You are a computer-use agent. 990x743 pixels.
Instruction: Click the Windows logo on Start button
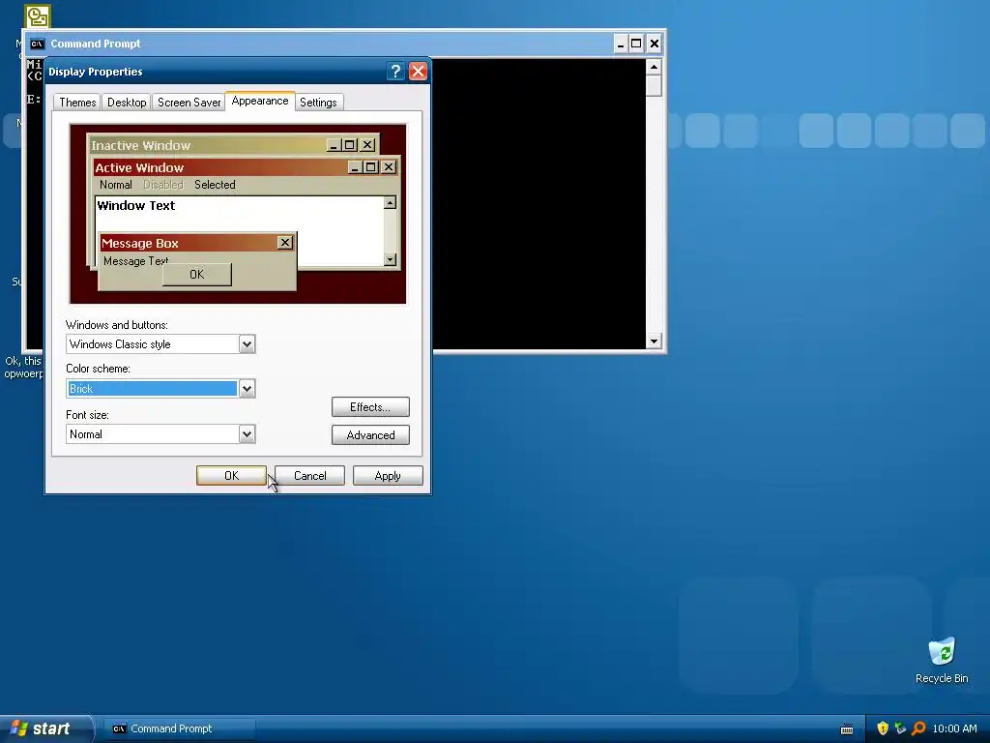(x=19, y=728)
